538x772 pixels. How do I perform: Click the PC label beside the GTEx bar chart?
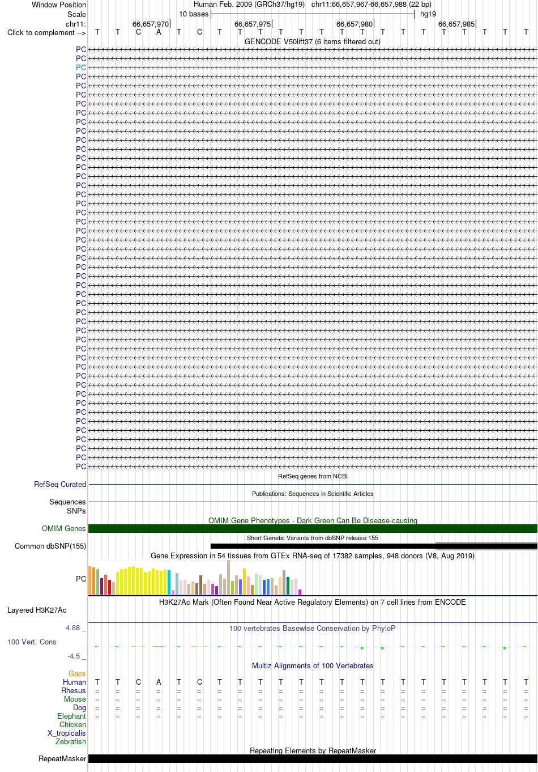(81, 579)
